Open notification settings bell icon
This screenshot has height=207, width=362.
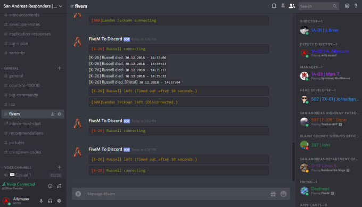[x=274, y=6]
